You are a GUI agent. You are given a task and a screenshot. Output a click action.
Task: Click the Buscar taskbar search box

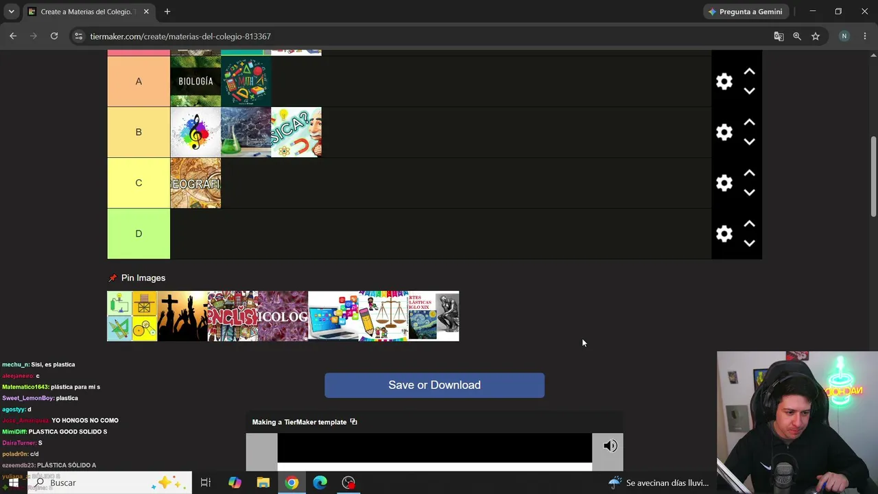110,483
